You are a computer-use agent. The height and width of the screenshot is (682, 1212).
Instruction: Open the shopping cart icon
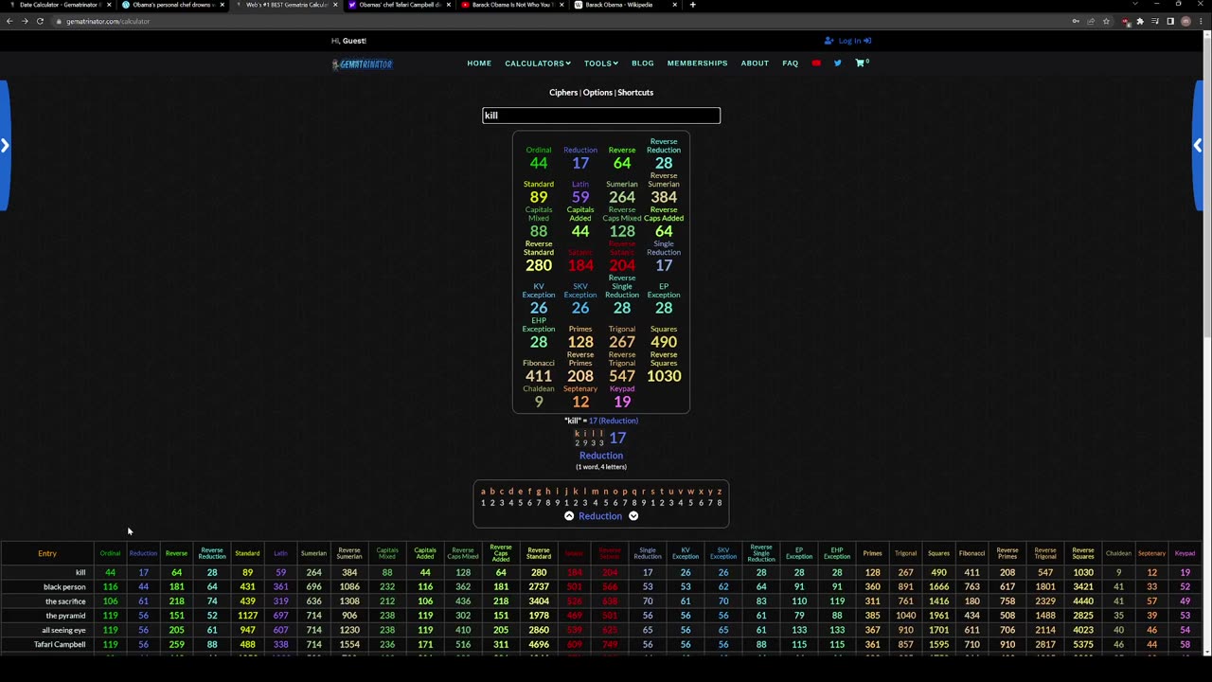coord(861,63)
